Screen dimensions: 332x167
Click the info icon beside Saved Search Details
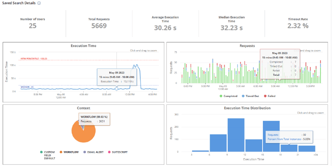[x=39, y=4]
